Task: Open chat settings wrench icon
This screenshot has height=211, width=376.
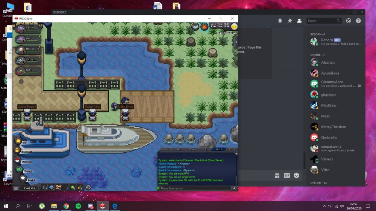Action: (x=234, y=188)
